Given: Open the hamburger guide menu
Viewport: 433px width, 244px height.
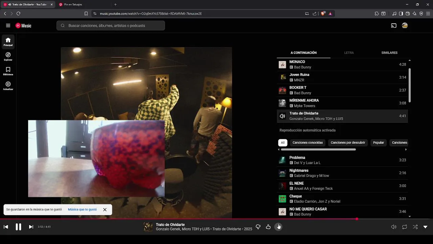Looking at the screenshot, I should tap(8, 25).
